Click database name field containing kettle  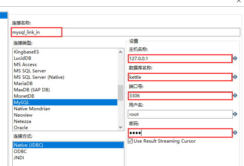click(180, 77)
